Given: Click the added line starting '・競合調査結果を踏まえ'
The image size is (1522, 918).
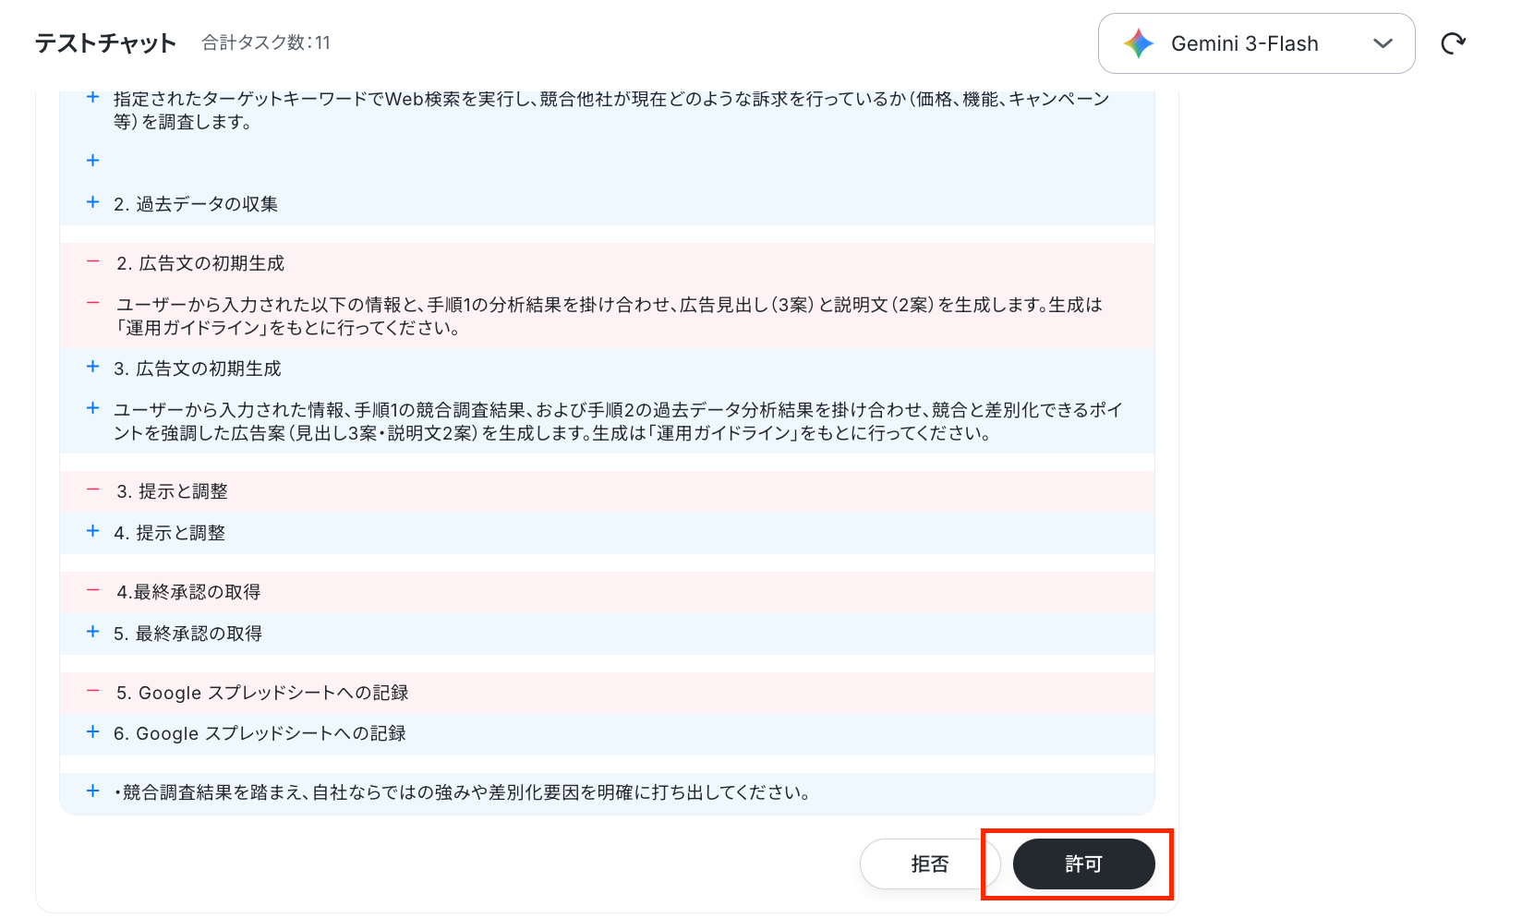Looking at the screenshot, I should pos(462,792).
